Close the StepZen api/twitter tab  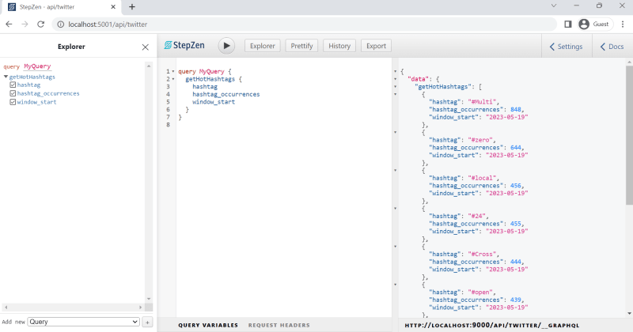[113, 7]
